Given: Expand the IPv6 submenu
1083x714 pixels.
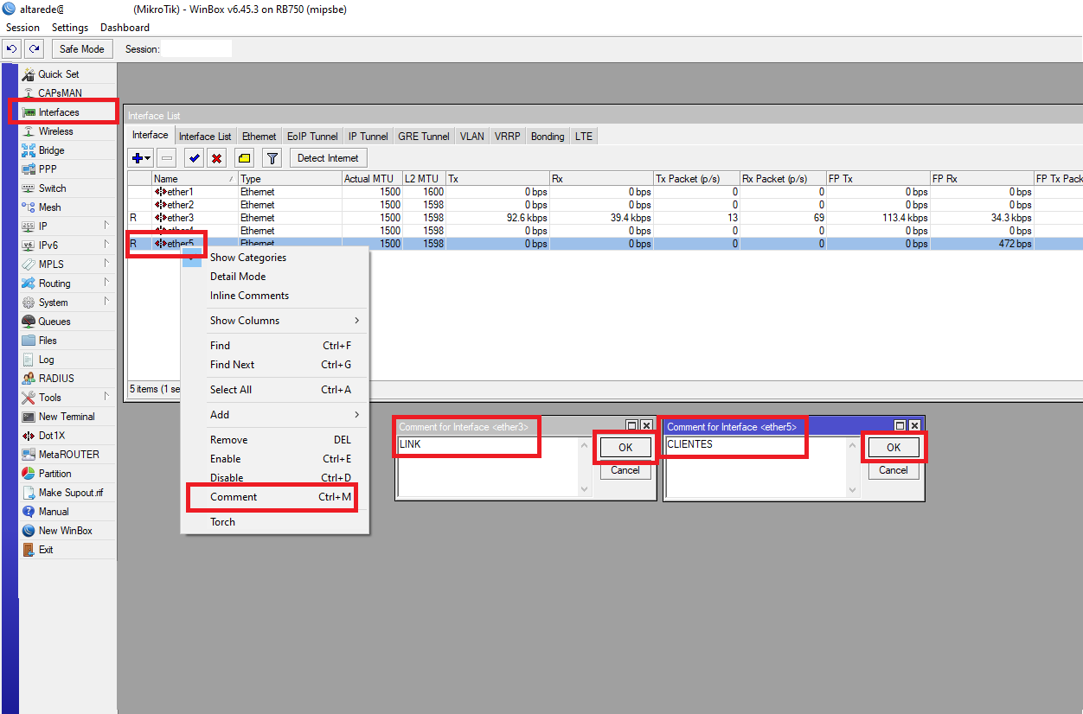Looking at the screenshot, I should [x=67, y=245].
